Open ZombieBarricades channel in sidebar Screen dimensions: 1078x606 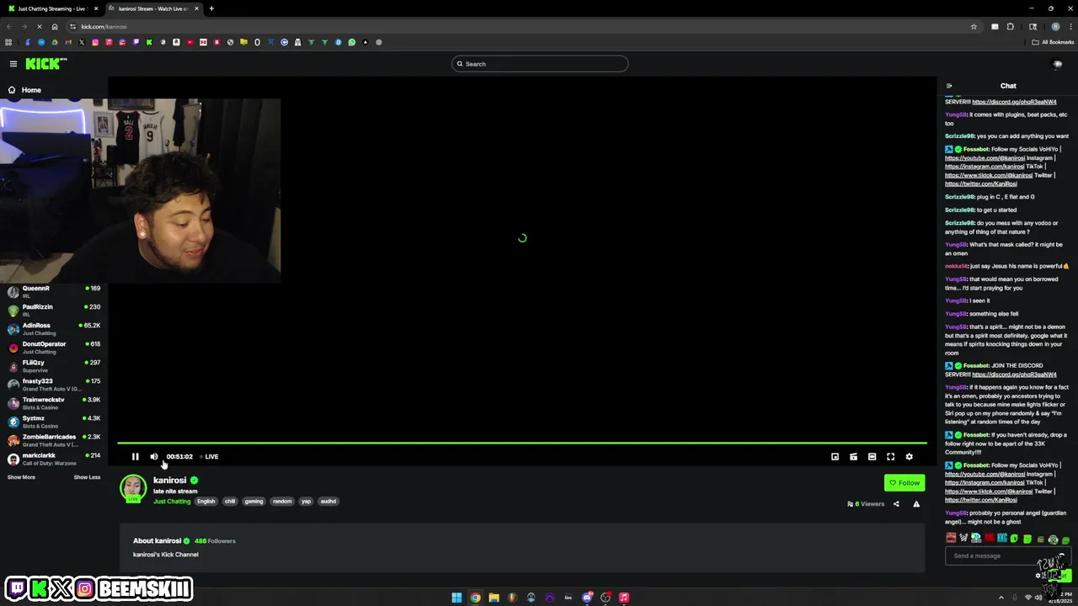pos(54,440)
